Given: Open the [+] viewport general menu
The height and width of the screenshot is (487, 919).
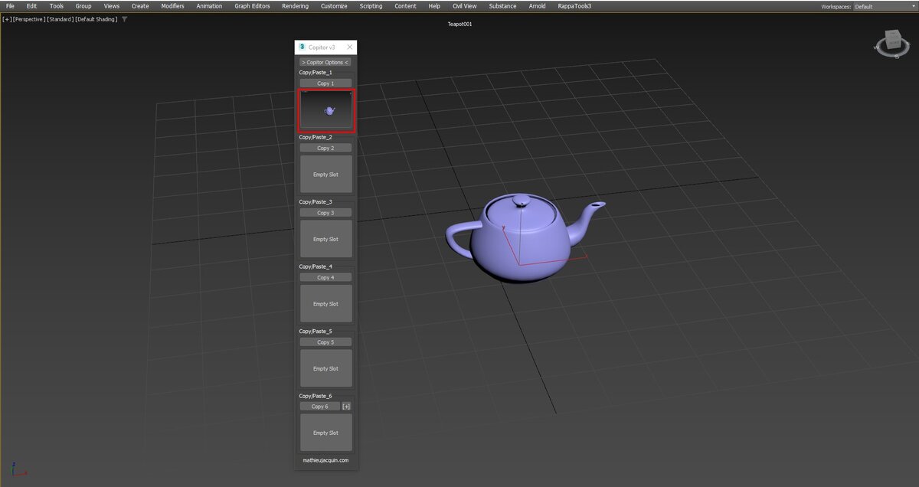Looking at the screenshot, I should point(7,19).
